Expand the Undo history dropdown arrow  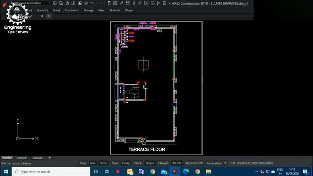pyautogui.click(x=96, y=3)
